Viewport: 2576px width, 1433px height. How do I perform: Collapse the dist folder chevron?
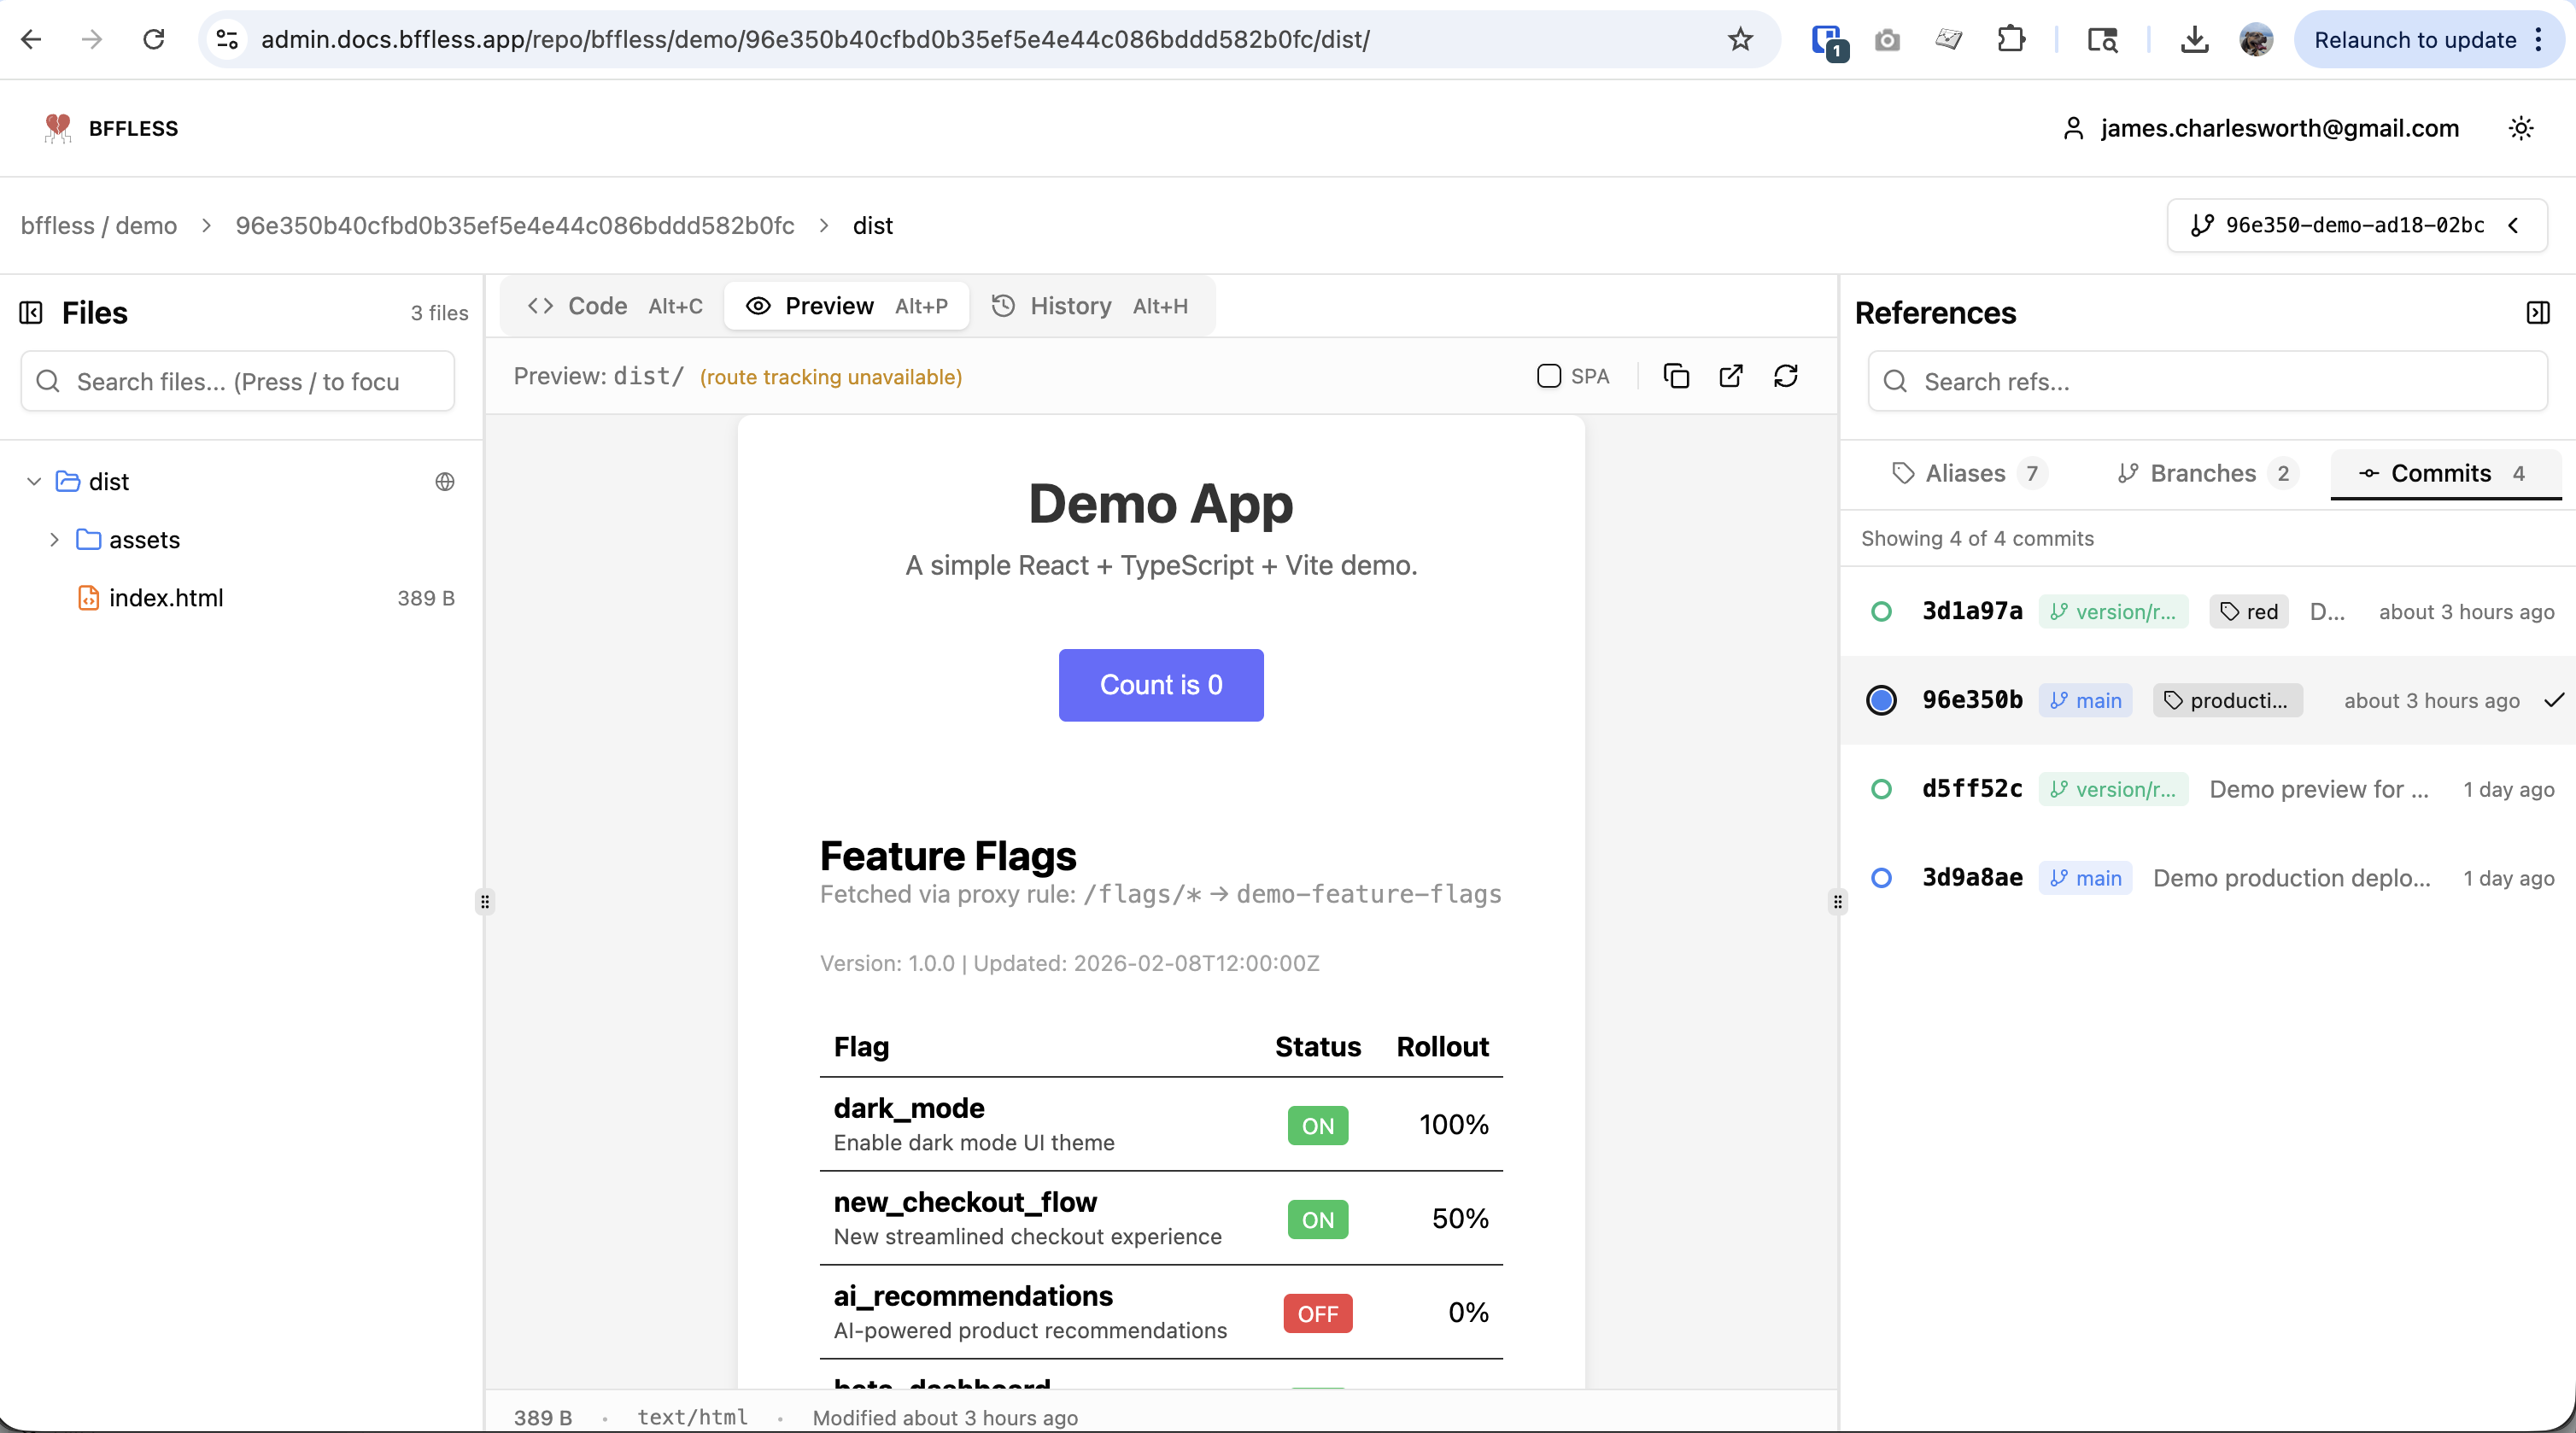(34, 482)
